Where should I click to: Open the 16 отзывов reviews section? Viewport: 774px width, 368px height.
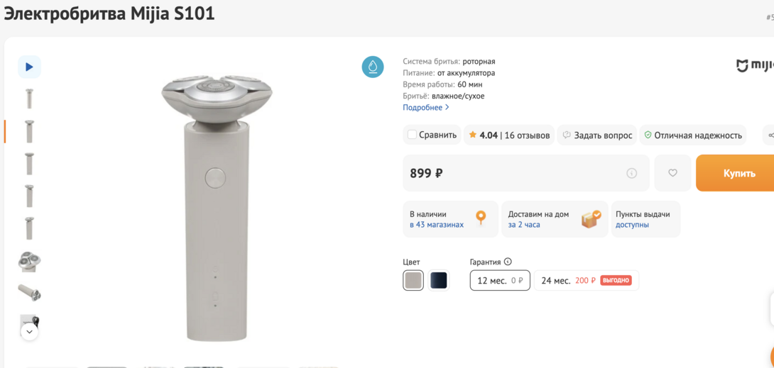pos(527,135)
